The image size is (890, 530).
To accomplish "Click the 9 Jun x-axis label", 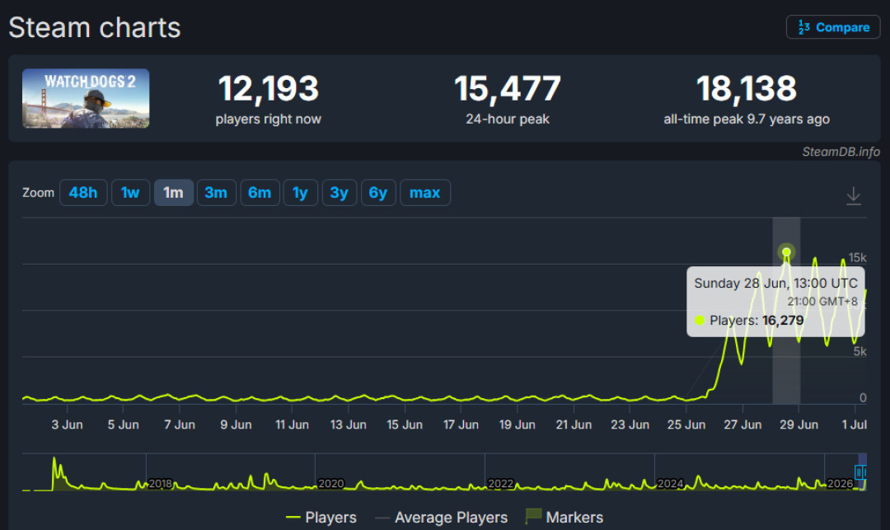I will tap(237, 424).
